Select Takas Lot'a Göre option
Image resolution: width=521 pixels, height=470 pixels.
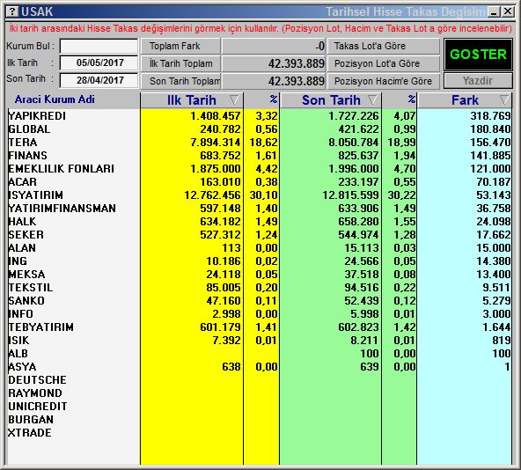click(384, 46)
